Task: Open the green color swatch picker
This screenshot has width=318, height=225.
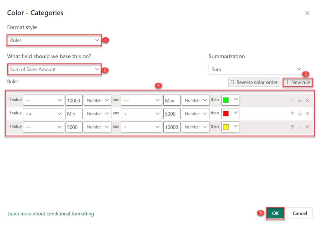Action: 230,100
